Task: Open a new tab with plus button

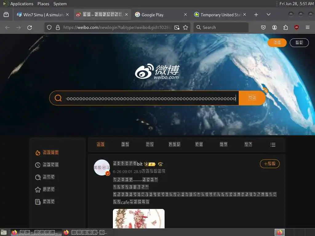Action: click(256, 15)
